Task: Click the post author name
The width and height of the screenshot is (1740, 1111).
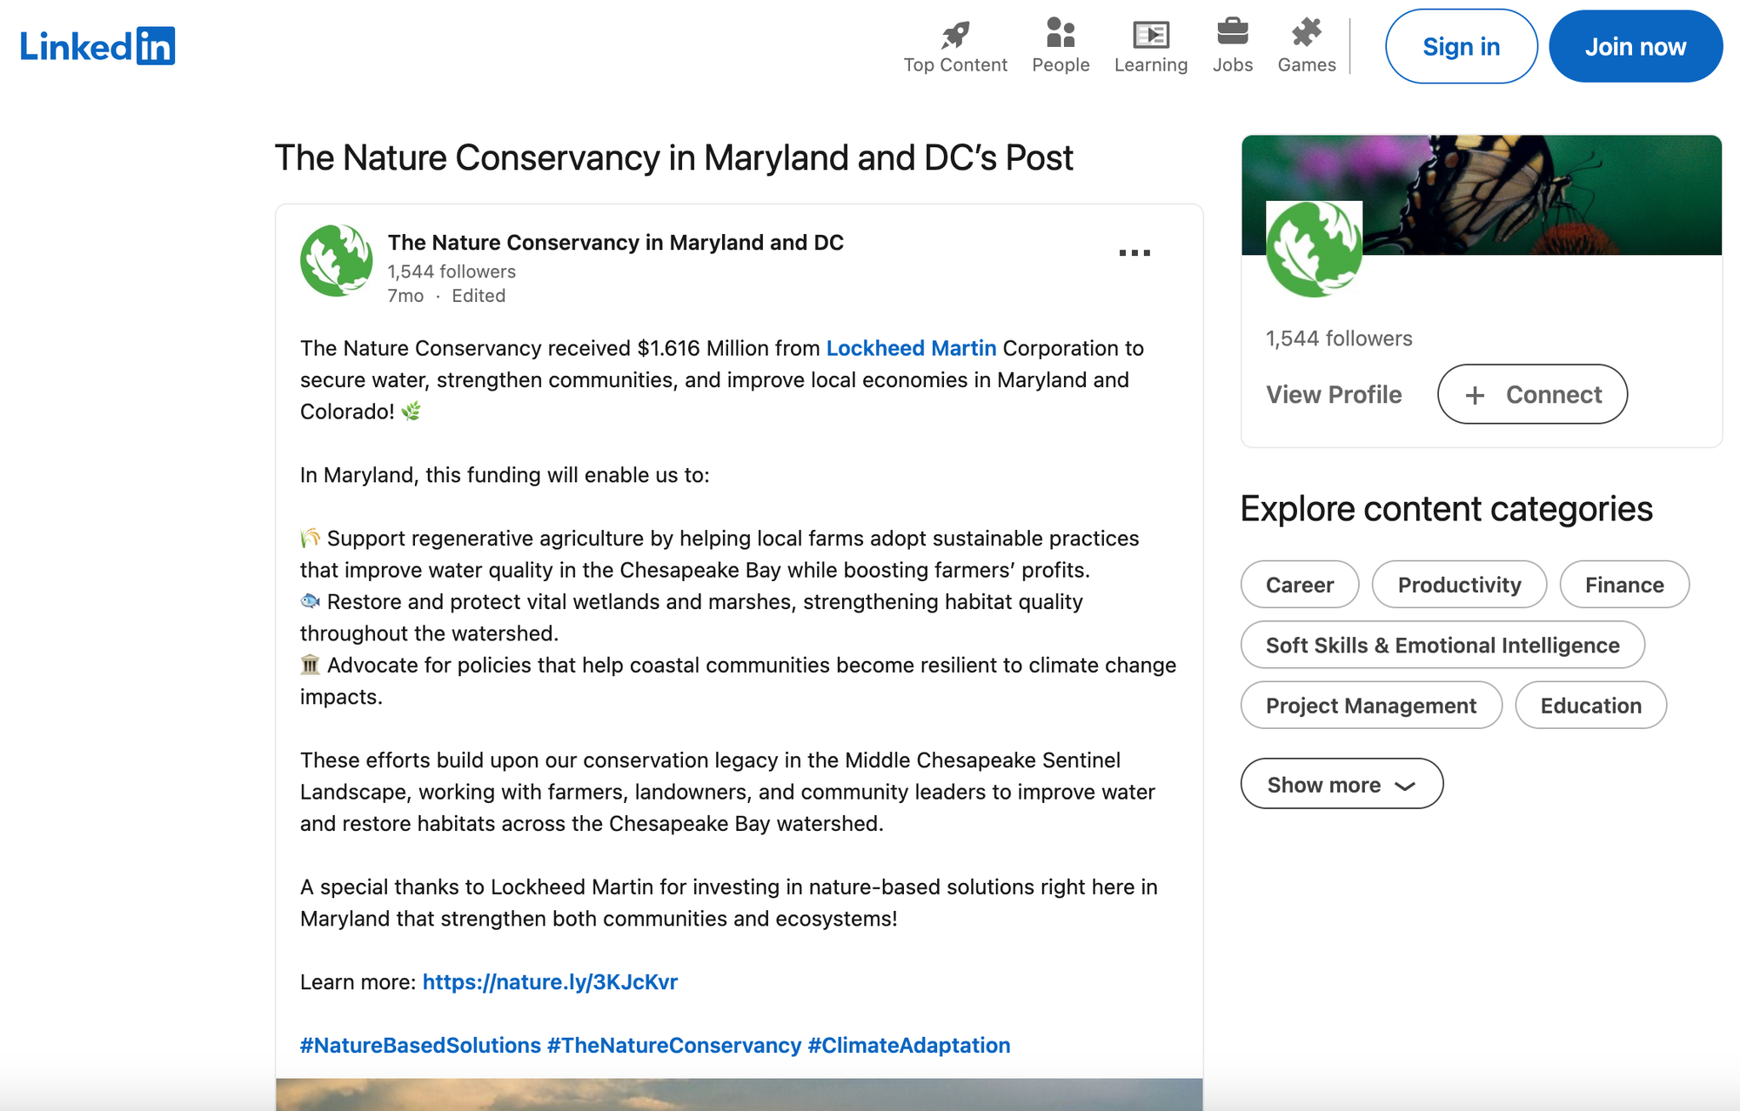Action: click(x=616, y=243)
